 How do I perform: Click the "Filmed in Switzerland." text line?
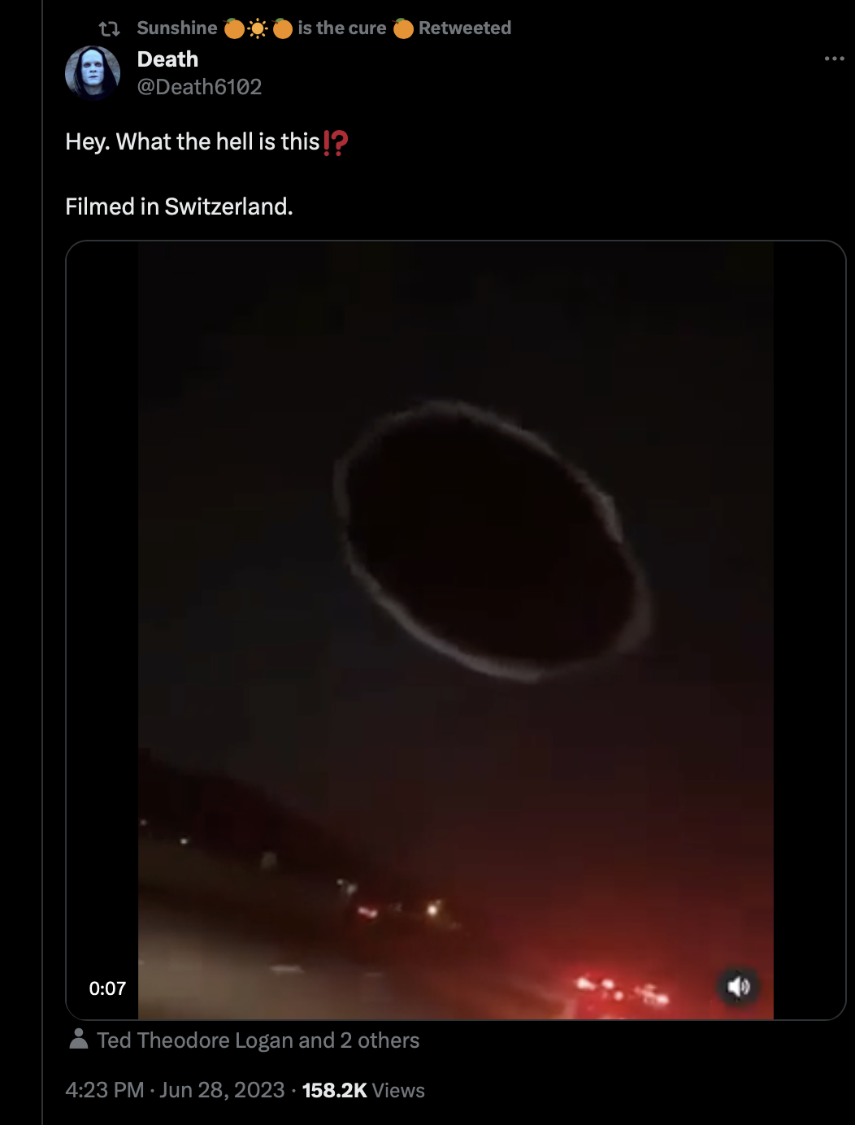[179, 206]
